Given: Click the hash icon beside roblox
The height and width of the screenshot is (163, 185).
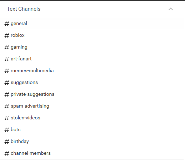Looking at the screenshot, I should point(7,35).
